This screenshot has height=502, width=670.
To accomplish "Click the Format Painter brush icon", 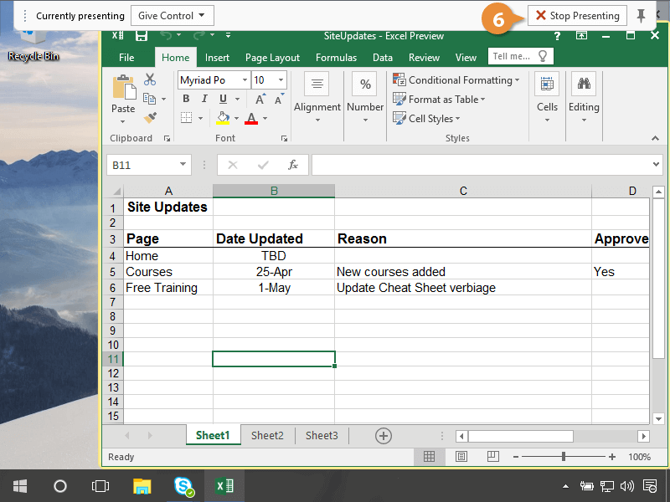I will pyautogui.click(x=150, y=118).
